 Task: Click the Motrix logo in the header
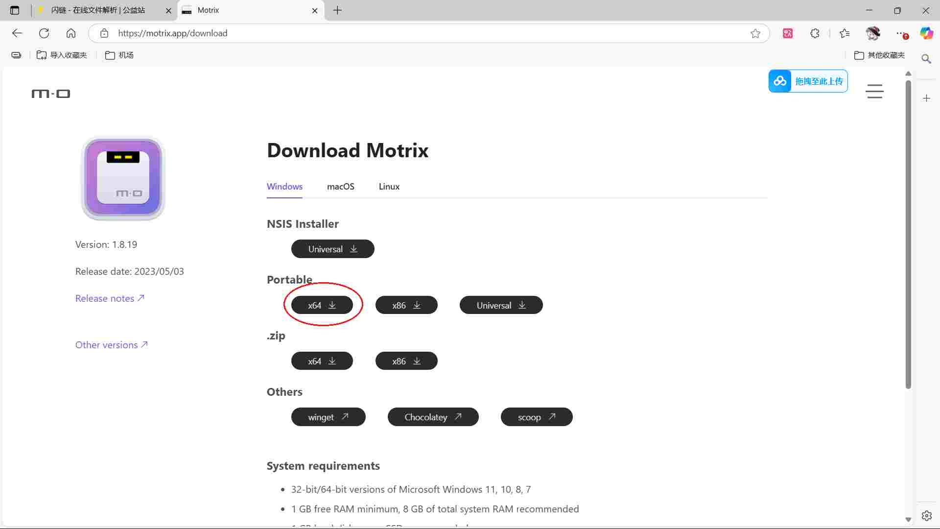coord(51,94)
